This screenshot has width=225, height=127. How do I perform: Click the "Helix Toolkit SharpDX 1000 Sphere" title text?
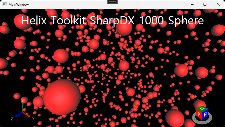112,20
